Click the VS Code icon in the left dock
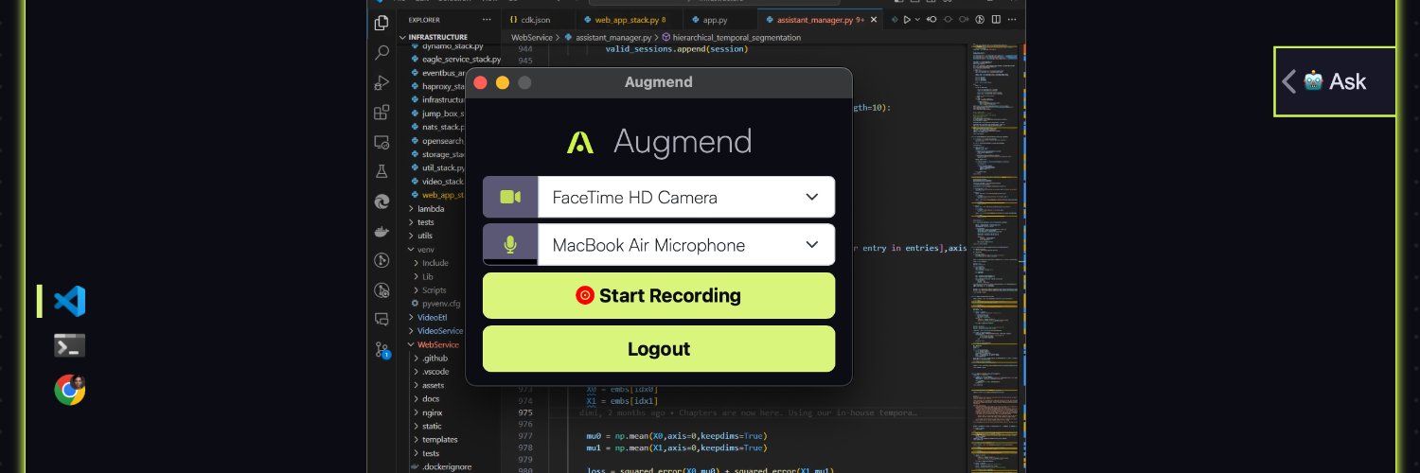1420x473 pixels. [x=70, y=302]
